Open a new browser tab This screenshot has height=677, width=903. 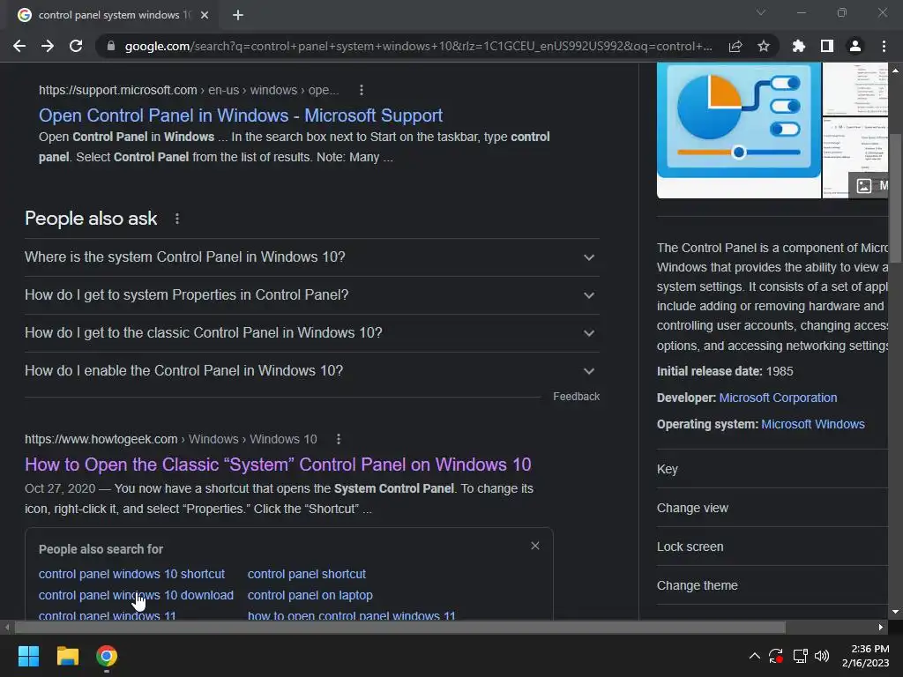tap(238, 15)
